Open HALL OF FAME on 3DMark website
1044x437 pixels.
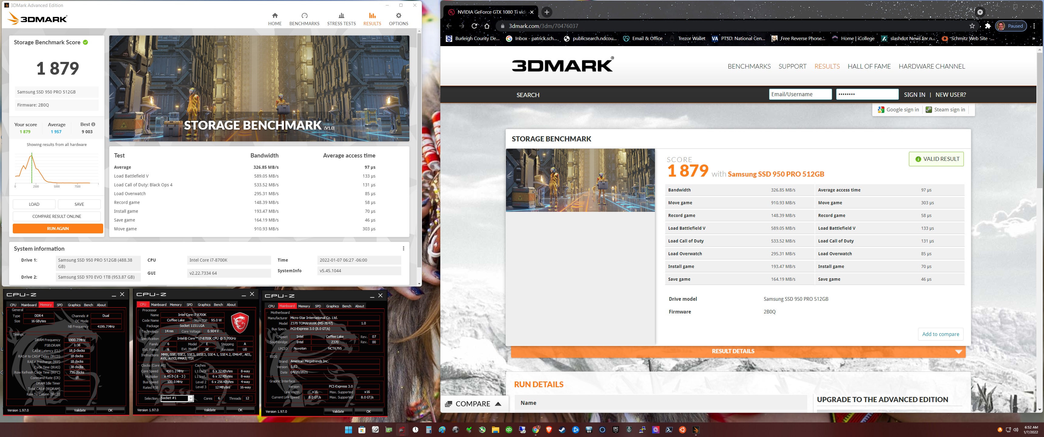[x=869, y=66]
